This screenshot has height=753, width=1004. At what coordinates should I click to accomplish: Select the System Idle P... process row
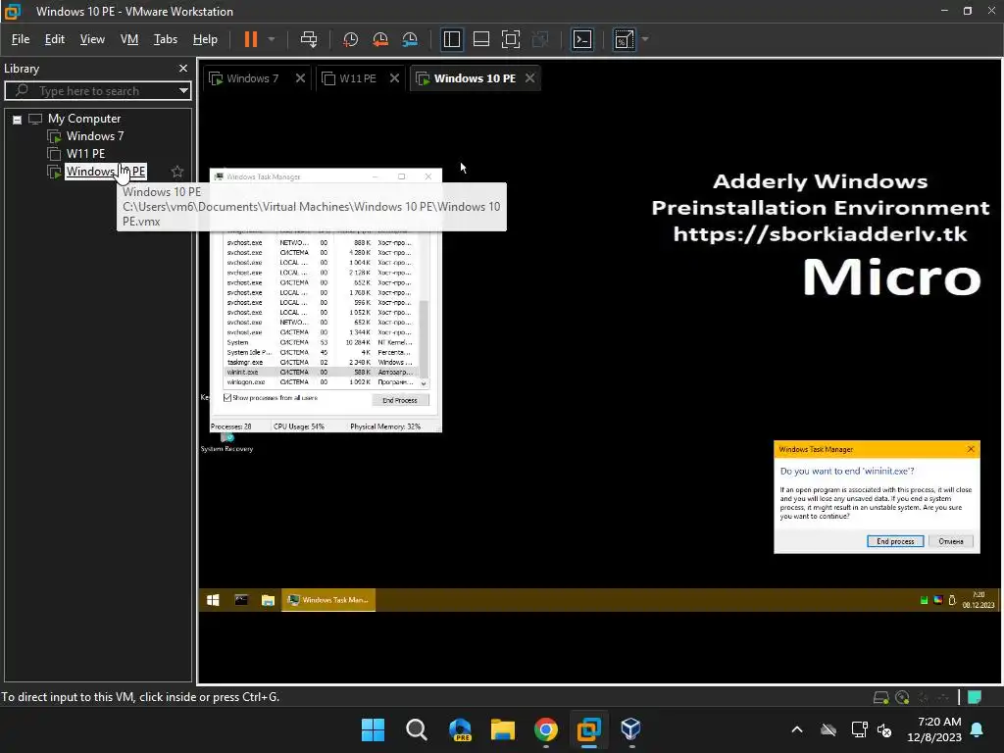pyautogui.click(x=321, y=352)
